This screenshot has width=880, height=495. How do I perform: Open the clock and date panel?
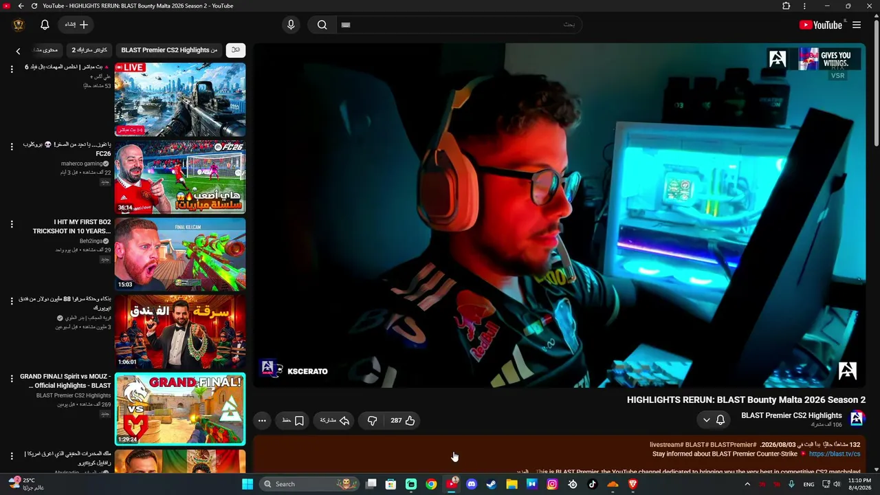pyautogui.click(x=859, y=484)
